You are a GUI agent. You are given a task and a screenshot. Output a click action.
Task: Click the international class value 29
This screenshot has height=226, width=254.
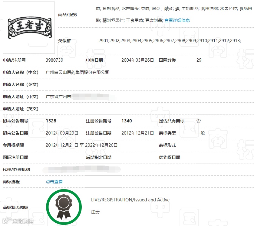coord(199,60)
